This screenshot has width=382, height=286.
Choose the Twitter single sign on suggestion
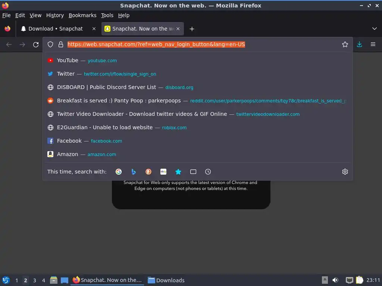click(198, 74)
